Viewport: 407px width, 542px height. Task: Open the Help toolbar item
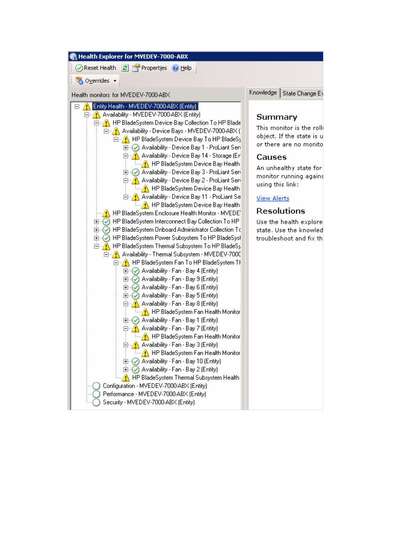pos(182,68)
